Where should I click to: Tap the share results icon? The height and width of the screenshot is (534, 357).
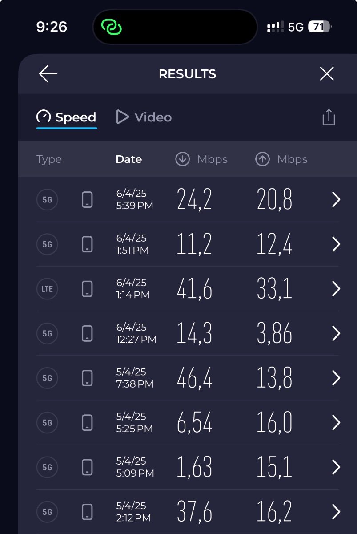[x=329, y=117]
